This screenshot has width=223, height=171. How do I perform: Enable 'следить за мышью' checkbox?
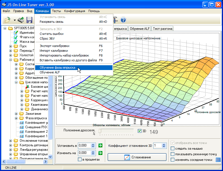[x=173, y=148]
